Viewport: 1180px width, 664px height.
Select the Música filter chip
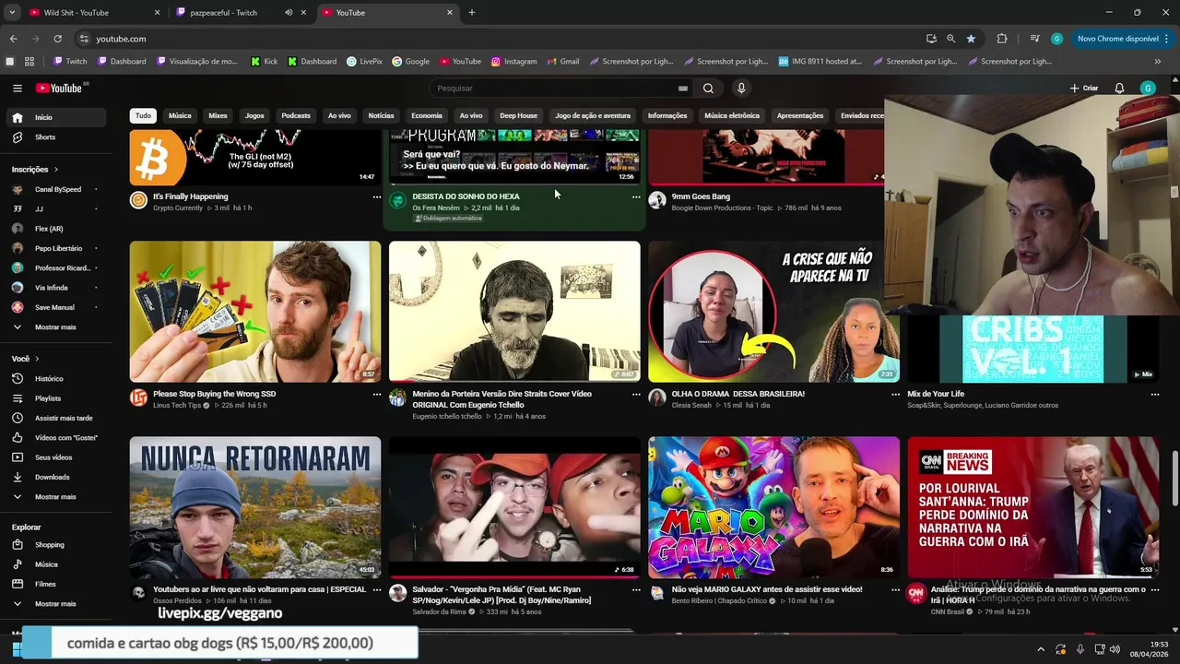coord(180,116)
